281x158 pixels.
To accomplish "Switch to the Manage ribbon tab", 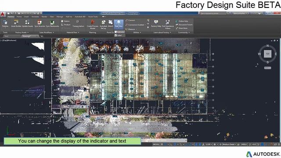I will [x=60, y=17].
